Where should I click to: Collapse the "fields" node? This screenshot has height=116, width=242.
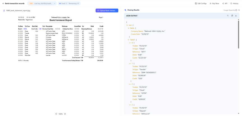(128, 28)
